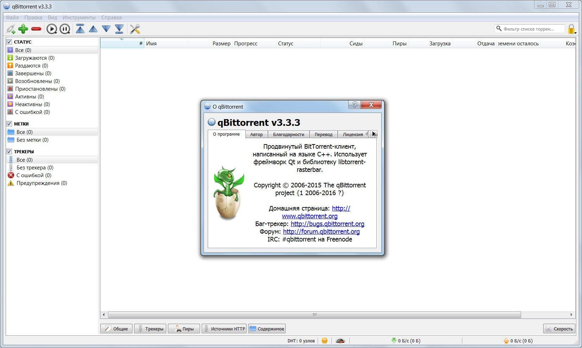The image size is (582, 348).
Task: Select Завершены (0) status filter
Action: coord(52,73)
